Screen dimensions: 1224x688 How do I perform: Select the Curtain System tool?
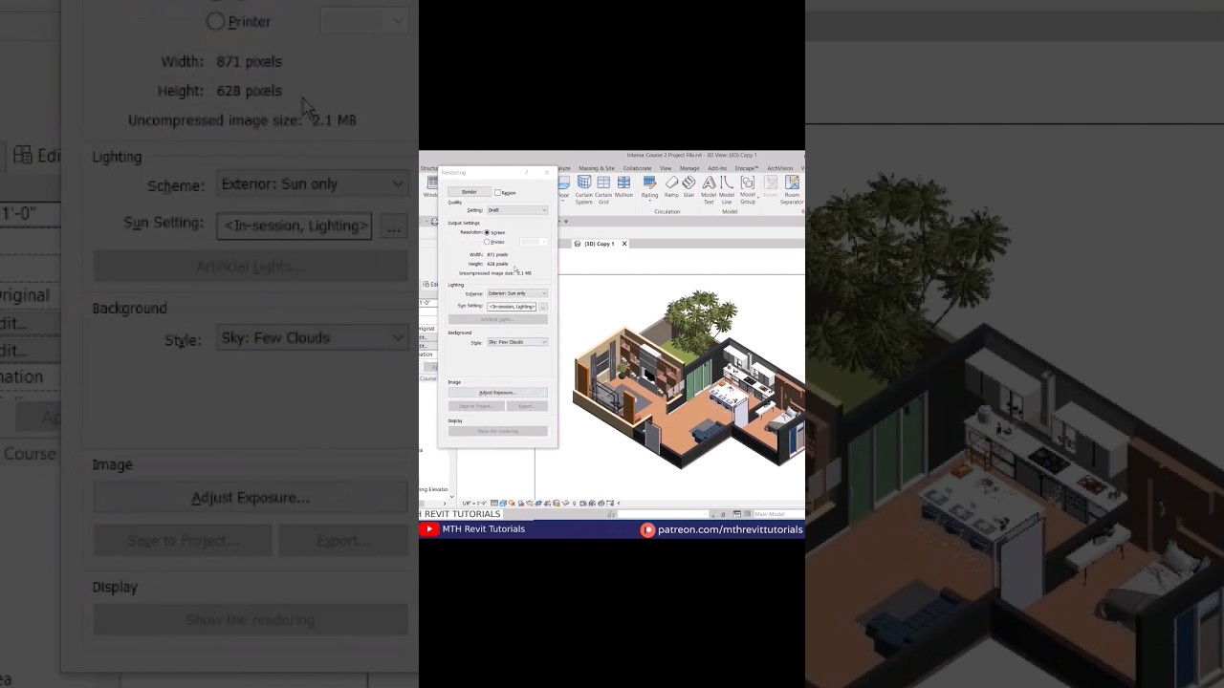pos(584,190)
